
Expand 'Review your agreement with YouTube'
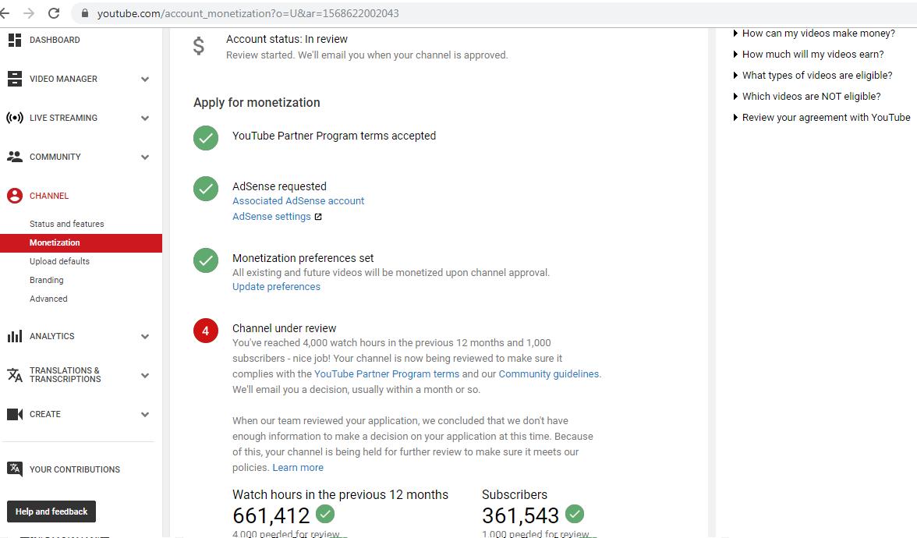click(x=822, y=118)
